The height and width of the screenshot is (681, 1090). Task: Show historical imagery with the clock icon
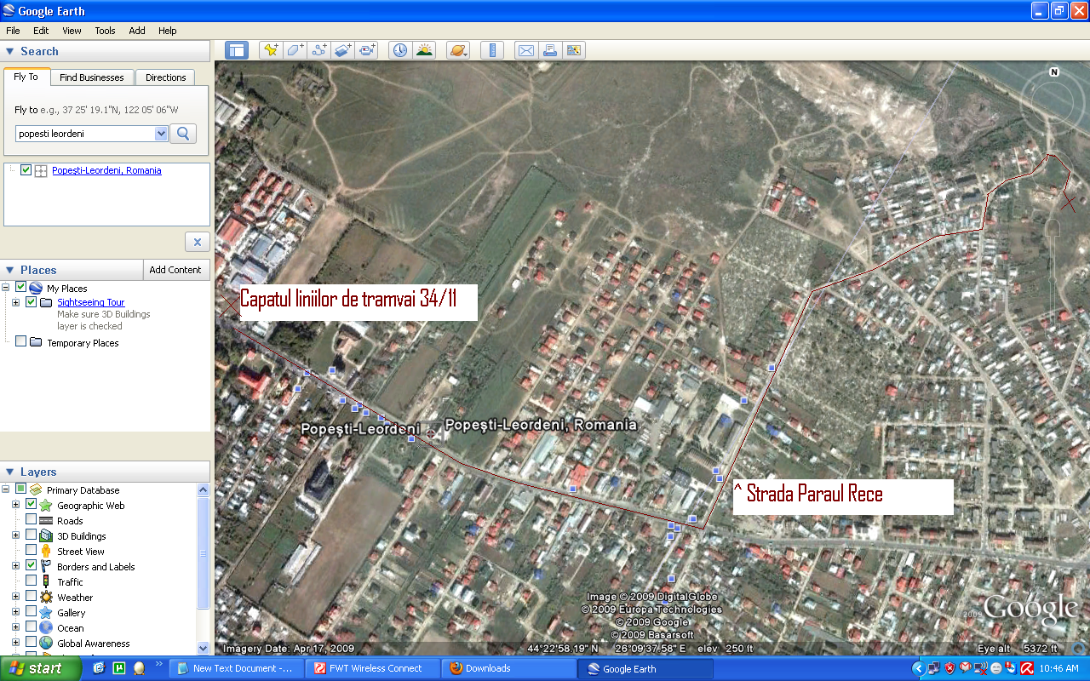(x=399, y=50)
